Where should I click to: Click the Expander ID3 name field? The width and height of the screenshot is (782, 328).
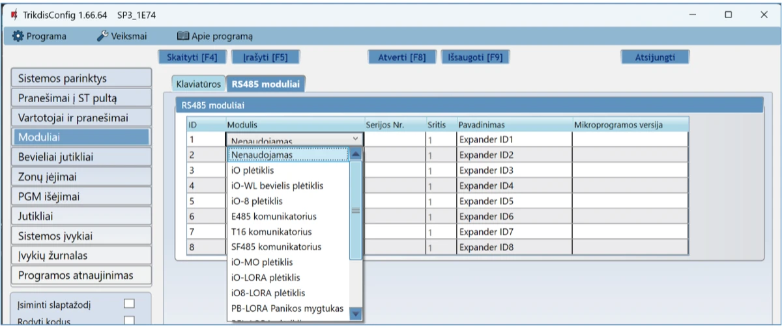pyautogui.click(x=514, y=171)
